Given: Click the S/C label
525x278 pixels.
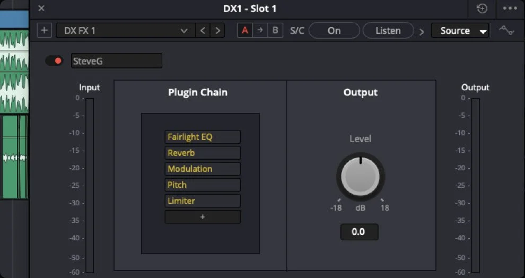Looking at the screenshot, I should (x=297, y=31).
